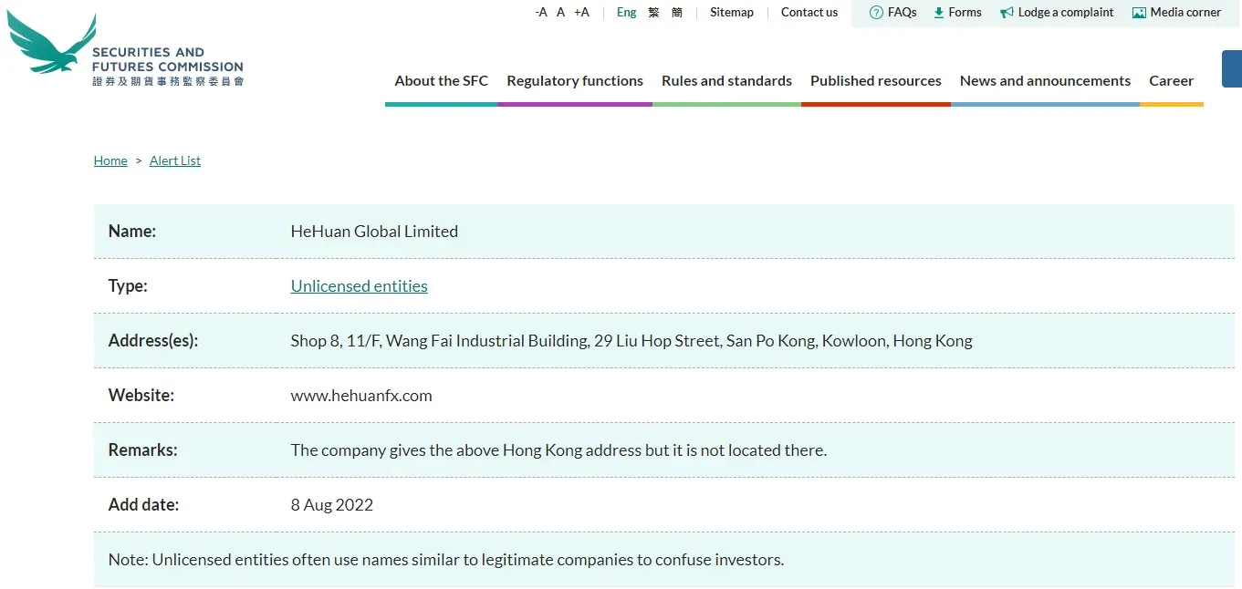The width and height of the screenshot is (1242, 589).
Task: Go to Alert List breadcrumb
Action: click(175, 160)
